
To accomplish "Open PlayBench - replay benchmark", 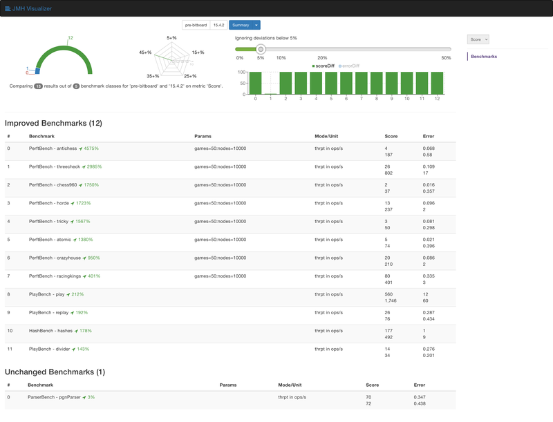I will 48,313.
